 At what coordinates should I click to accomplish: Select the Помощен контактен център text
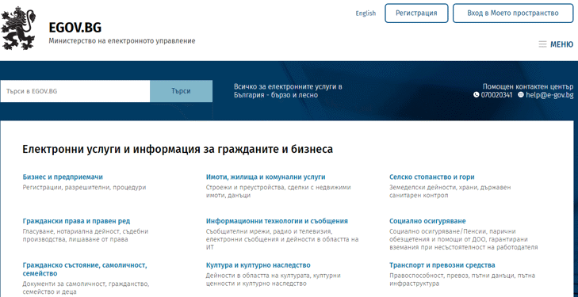click(528, 87)
